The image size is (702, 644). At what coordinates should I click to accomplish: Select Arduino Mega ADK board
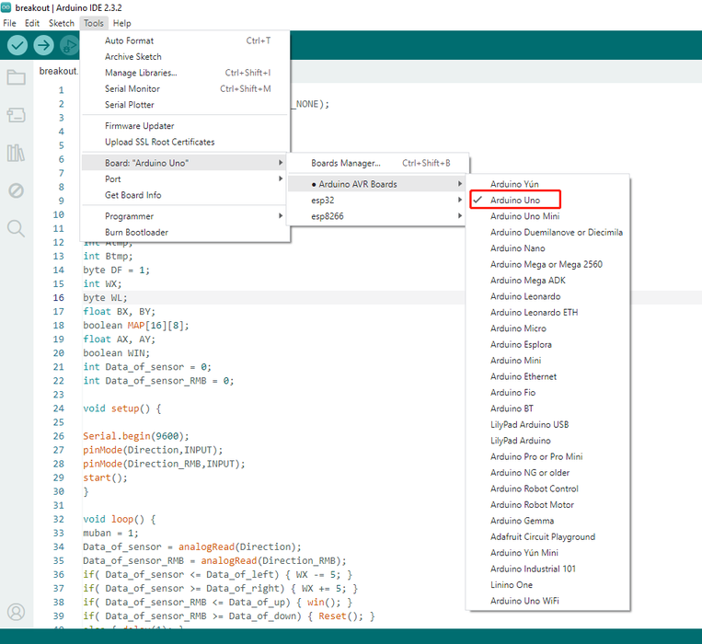[547, 281]
